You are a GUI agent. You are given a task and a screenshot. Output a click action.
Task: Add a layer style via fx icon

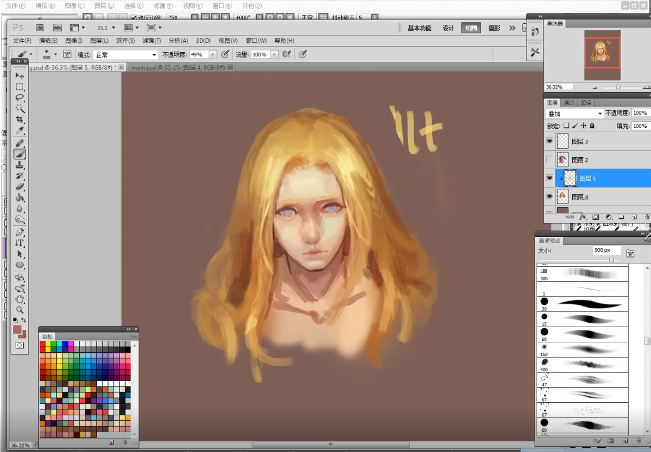click(x=583, y=217)
